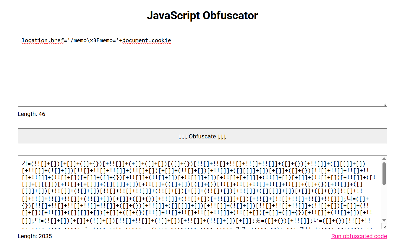The image size is (402, 247).
Task: Click the down arrow of output scrollbar
Action: (x=384, y=220)
